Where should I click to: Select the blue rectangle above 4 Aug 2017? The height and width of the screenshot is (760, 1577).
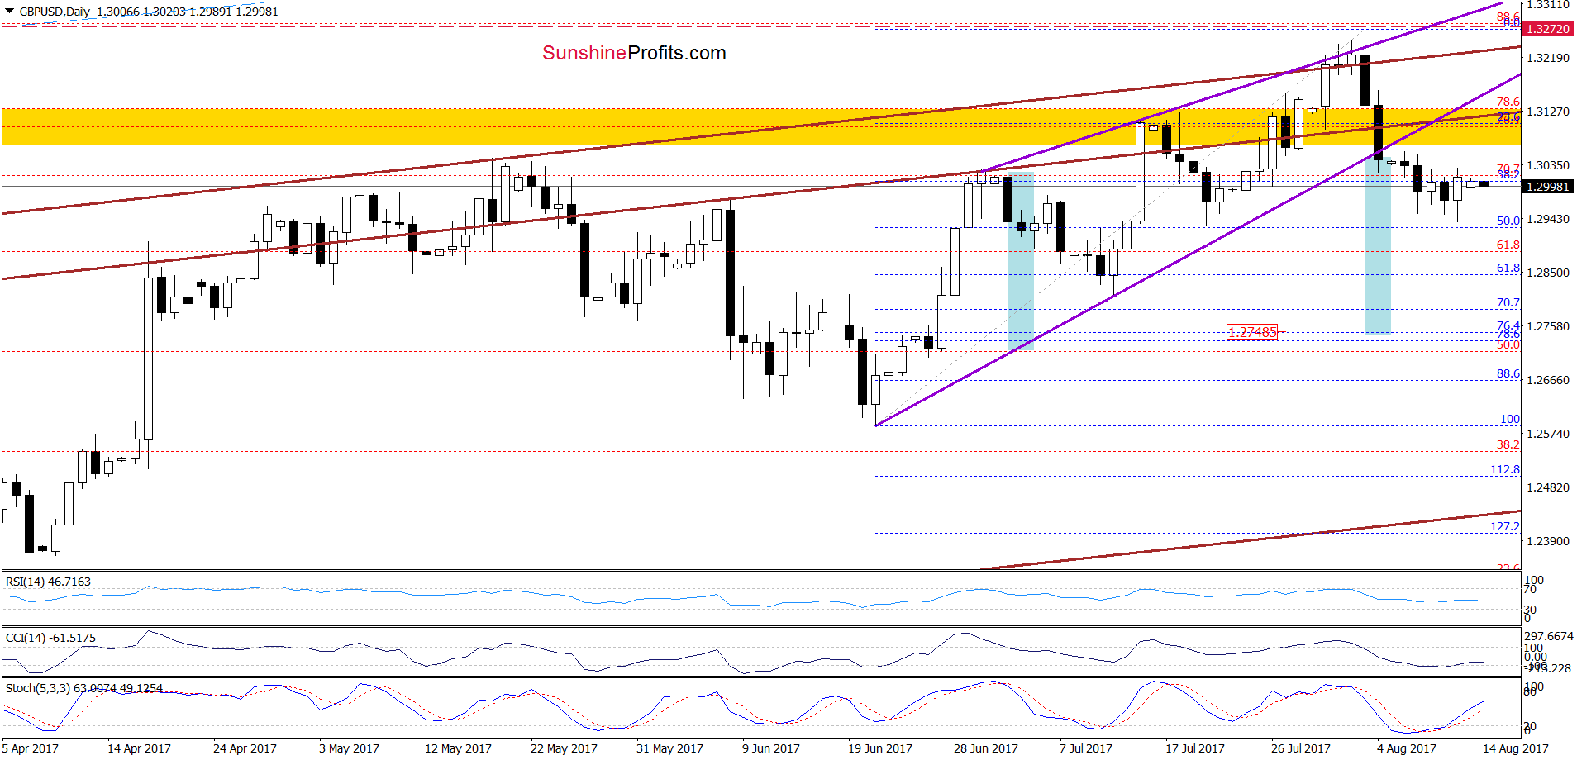1378,245
